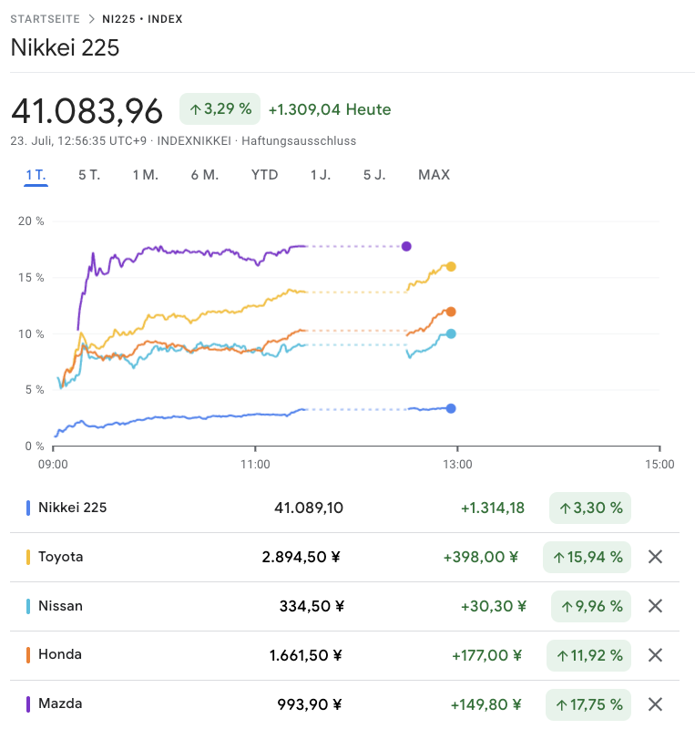Screen dimensions: 695x729
Task: Click the 20 % axis label
Action: (31, 221)
